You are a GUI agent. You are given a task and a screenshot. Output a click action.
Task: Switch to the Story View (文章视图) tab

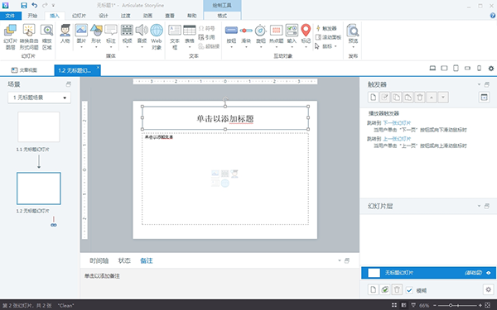click(x=24, y=70)
